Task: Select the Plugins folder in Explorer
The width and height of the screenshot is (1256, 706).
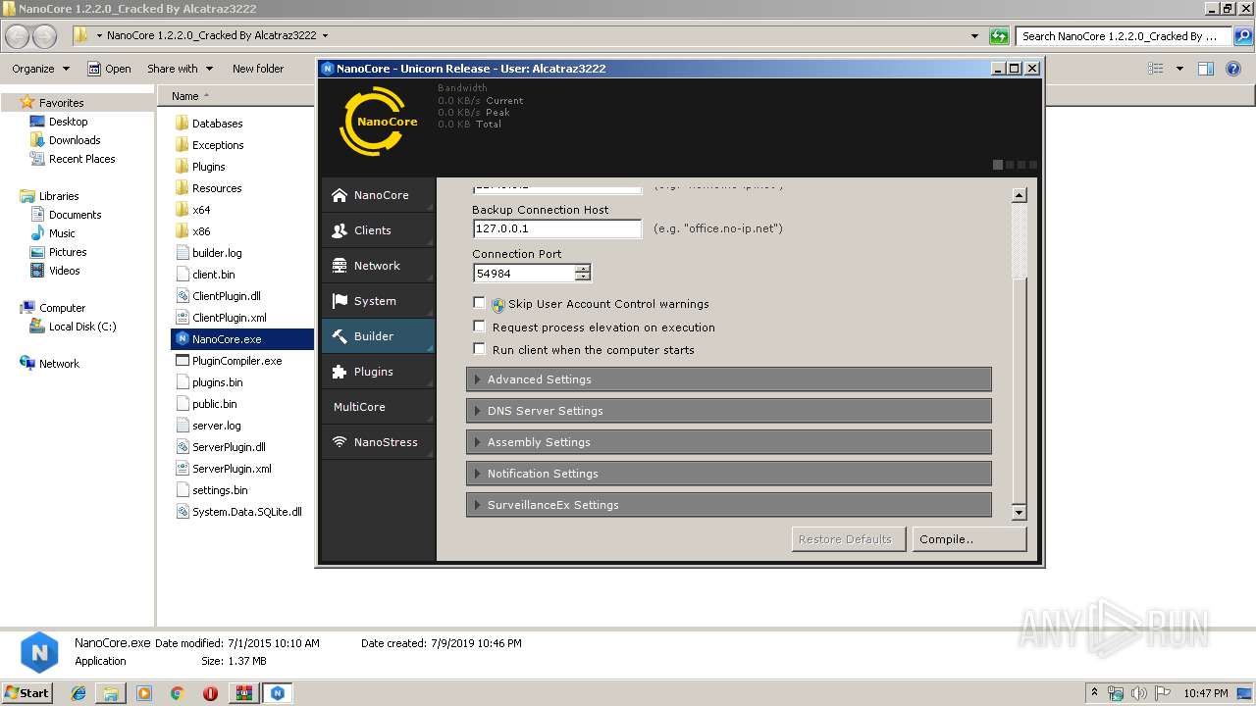Action: pos(208,167)
